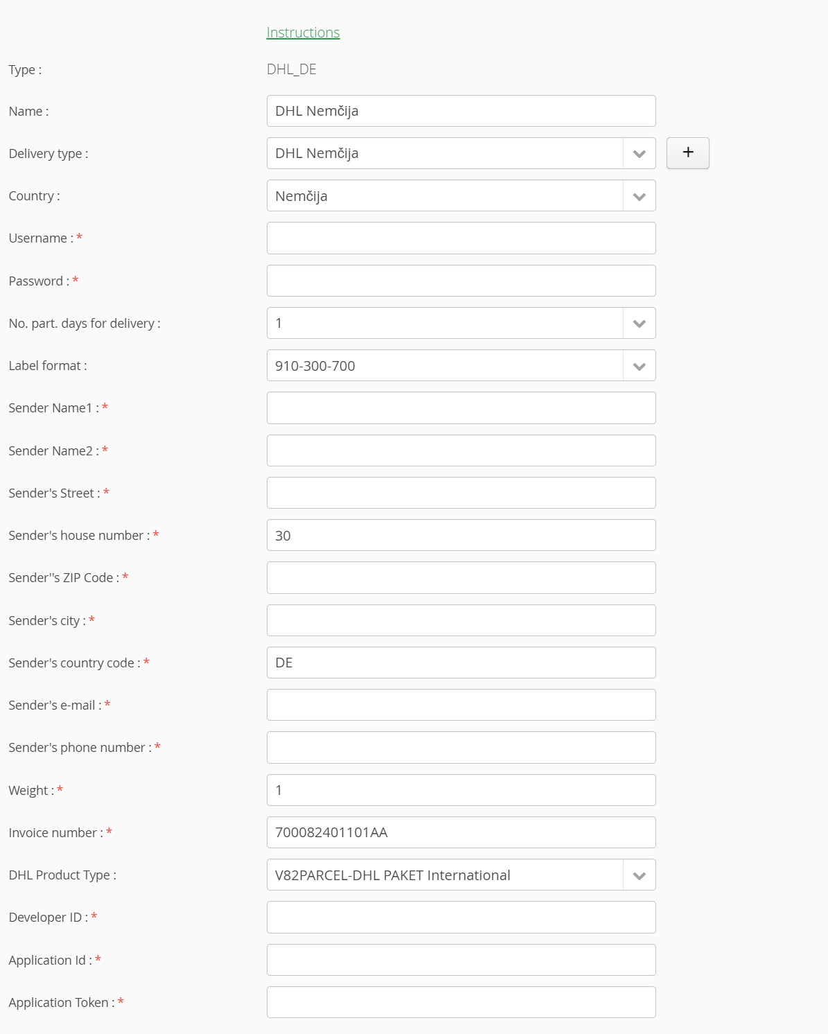828x1034 pixels.
Task: Click the Sender Name1 field
Action: point(461,408)
